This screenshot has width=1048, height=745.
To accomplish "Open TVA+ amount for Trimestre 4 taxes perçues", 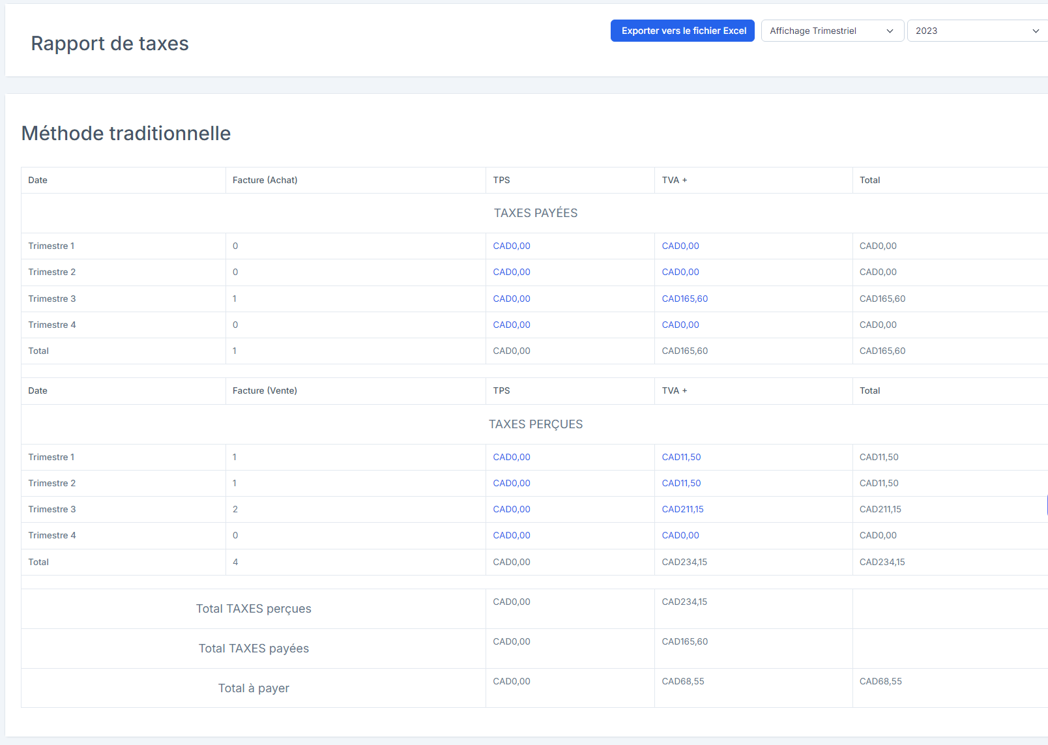I will click(680, 535).
